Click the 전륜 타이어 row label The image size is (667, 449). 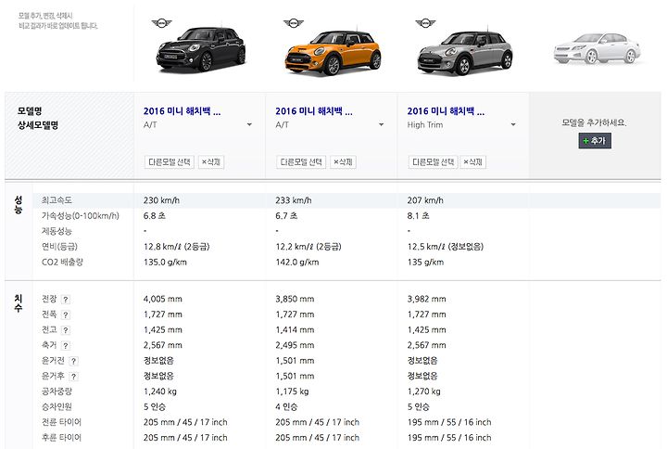(61, 422)
